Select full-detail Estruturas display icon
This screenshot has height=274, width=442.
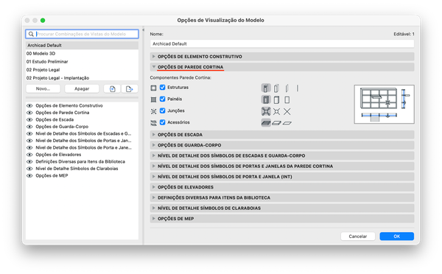click(x=266, y=88)
